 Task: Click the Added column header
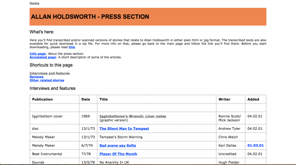click(253, 99)
